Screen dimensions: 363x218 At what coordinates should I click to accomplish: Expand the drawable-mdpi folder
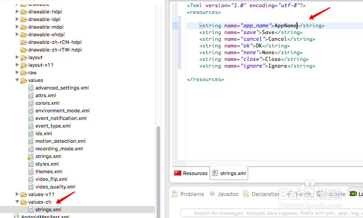pyautogui.click(x=17, y=26)
